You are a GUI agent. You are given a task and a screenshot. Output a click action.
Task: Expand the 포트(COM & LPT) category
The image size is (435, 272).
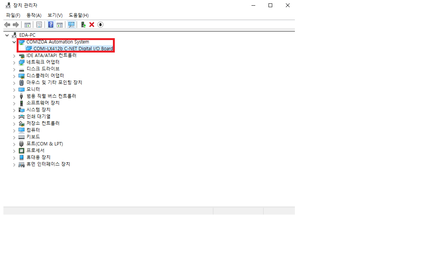(x=14, y=144)
